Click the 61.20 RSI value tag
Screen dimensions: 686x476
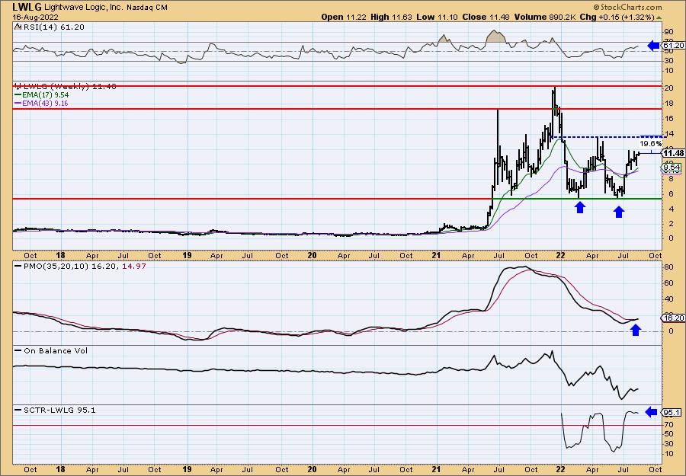point(674,46)
